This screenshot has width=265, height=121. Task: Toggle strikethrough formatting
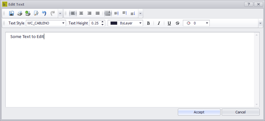click(x=177, y=23)
